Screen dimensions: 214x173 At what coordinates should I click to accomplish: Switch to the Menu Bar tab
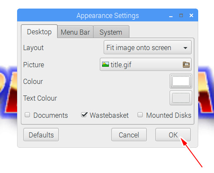pos(75,32)
